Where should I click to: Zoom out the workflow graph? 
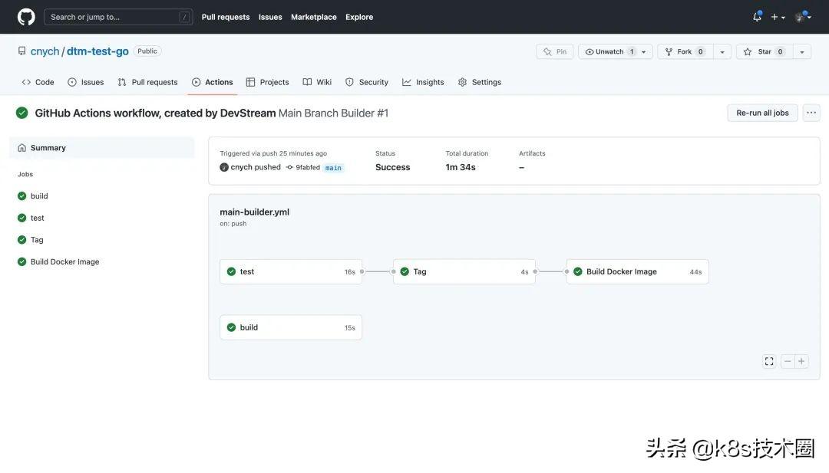click(x=788, y=362)
